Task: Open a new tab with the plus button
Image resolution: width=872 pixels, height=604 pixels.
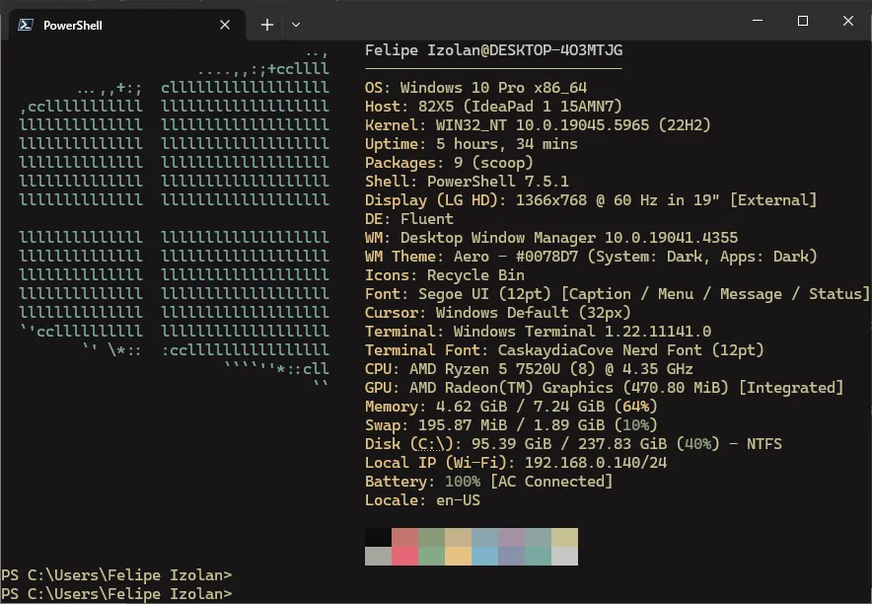Action: (x=267, y=25)
